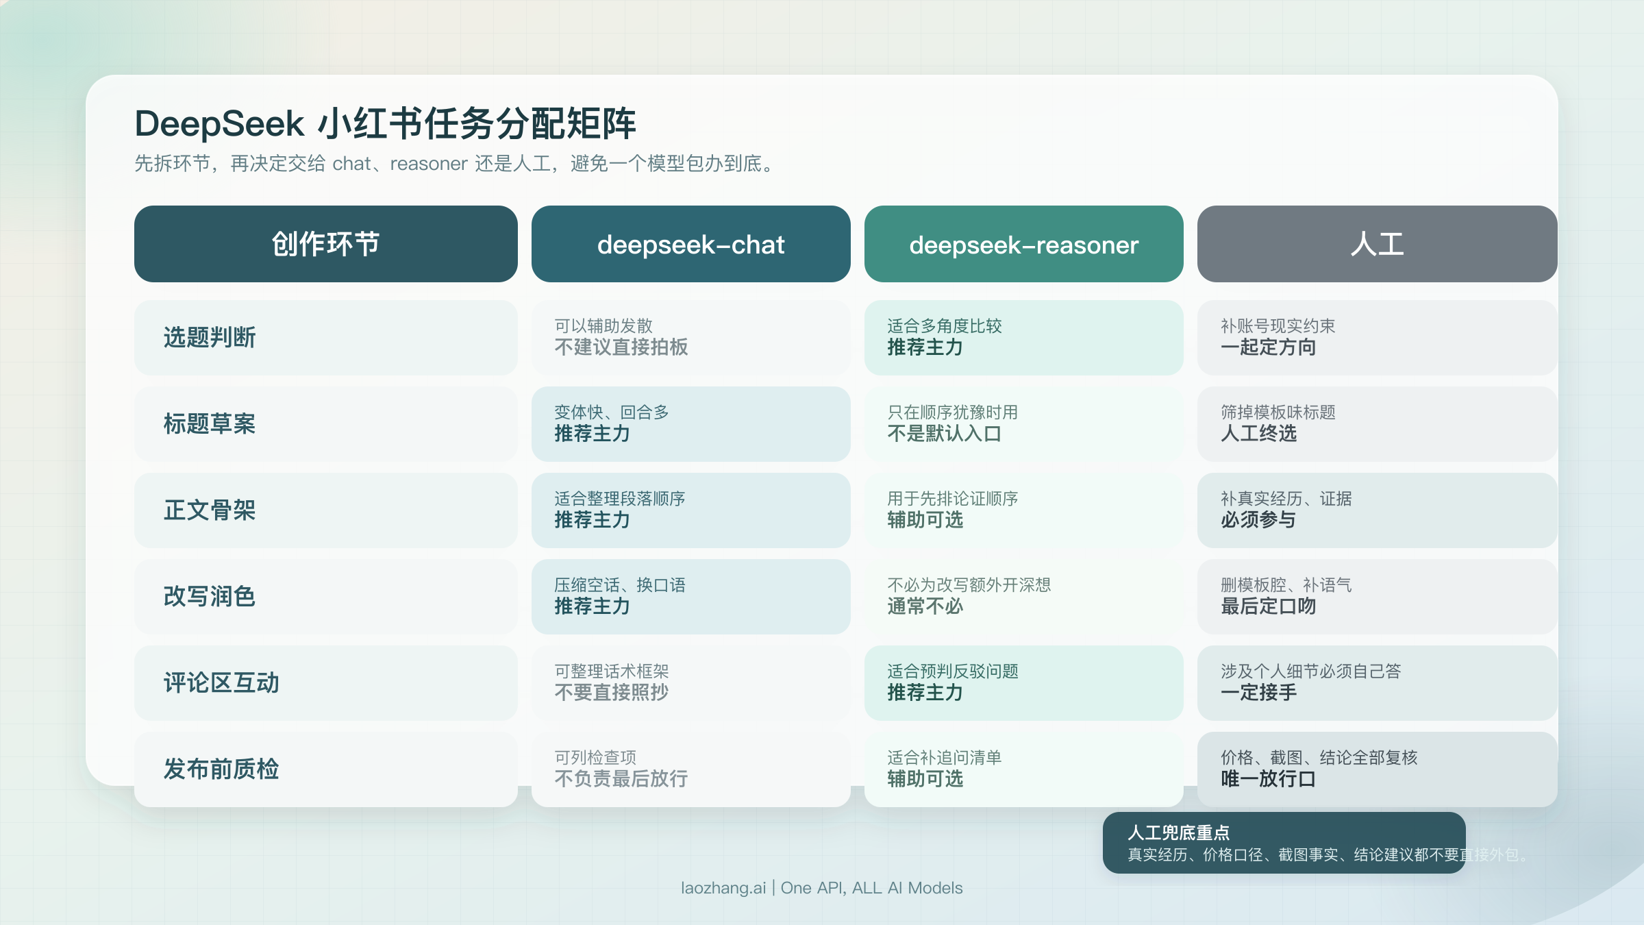Select the deepseek-reasoner column header
Viewport: 1644px width, 925px height.
[1023, 245]
